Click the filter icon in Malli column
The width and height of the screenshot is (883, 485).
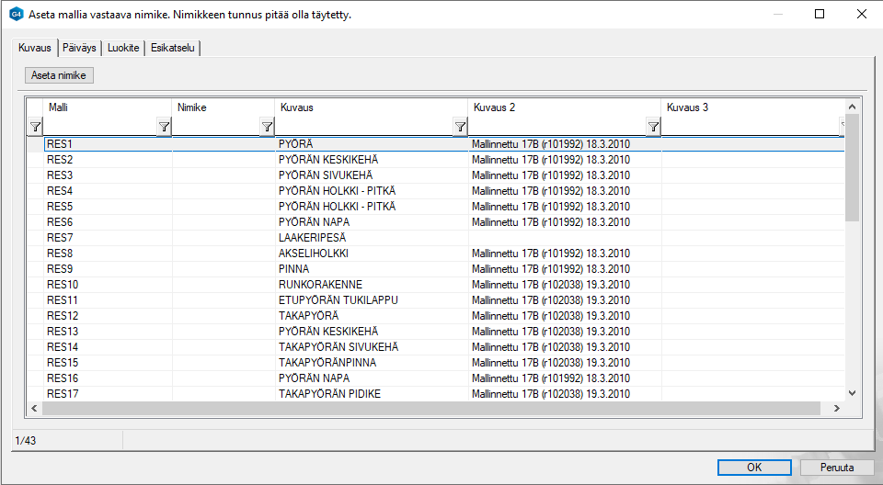[x=164, y=127]
